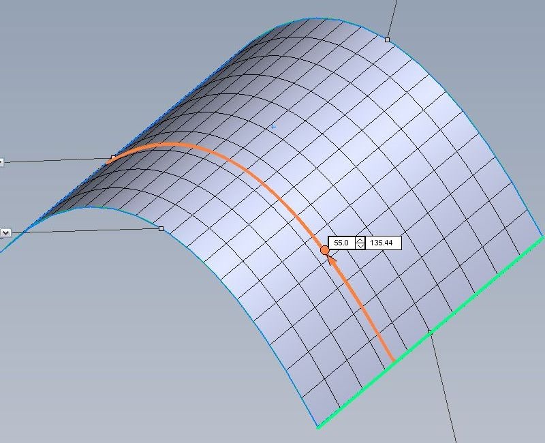This screenshot has width=545, height=443.
Task: Select the square handle on the near arc edge
Action: coord(161,228)
